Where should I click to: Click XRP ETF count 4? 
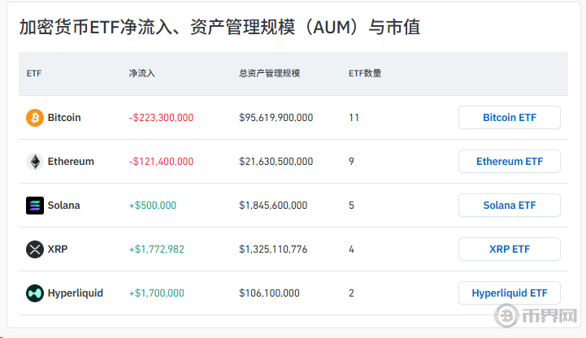tap(351, 249)
